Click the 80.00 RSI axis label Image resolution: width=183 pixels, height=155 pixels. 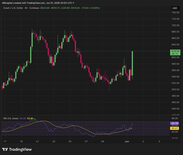point(175,118)
